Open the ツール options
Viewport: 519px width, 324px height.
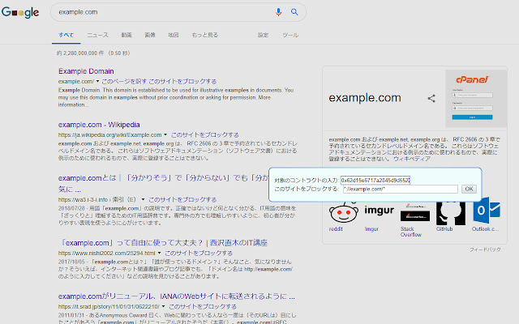coord(290,35)
